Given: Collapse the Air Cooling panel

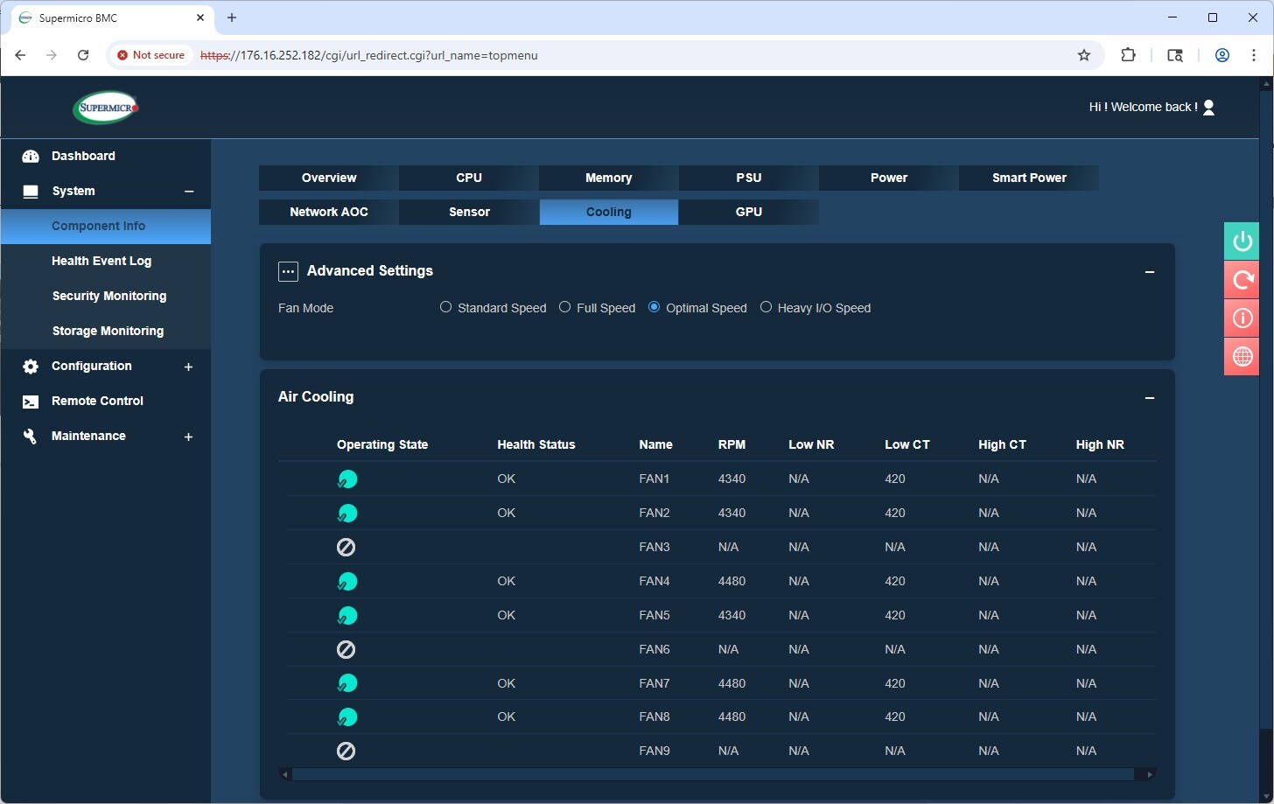Looking at the screenshot, I should 1150,398.
